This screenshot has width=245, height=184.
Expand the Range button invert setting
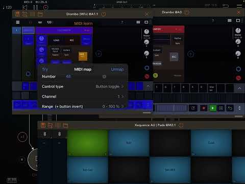[83, 106]
